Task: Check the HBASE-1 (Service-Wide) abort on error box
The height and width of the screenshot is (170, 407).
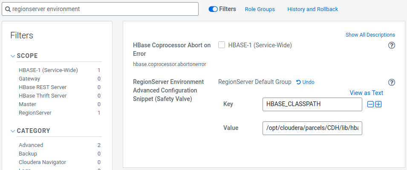Action: 222,45
